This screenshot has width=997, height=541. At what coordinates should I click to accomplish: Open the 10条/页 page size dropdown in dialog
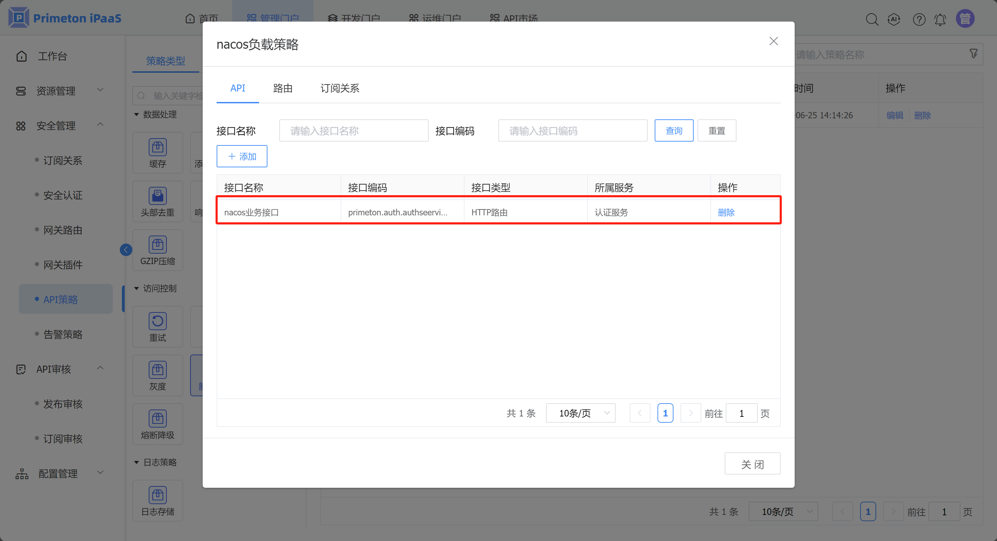click(x=581, y=413)
